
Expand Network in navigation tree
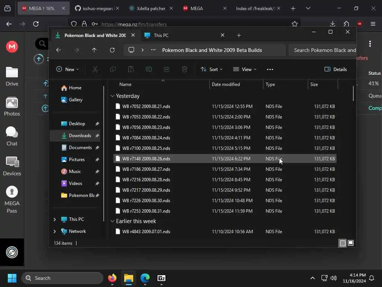54,231
